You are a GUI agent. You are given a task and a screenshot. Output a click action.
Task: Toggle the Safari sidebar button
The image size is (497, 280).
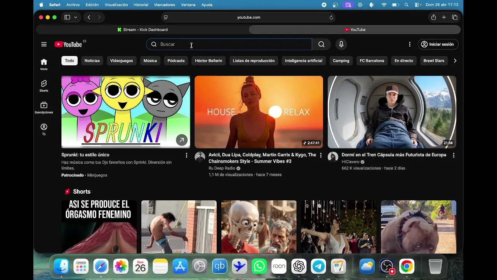pyautogui.click(x=67, y=17)
